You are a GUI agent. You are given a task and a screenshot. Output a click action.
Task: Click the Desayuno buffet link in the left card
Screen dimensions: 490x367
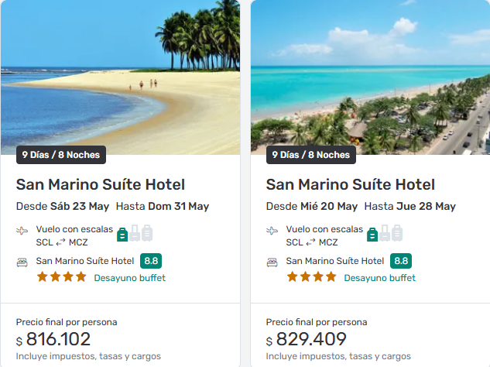(129, 278)
